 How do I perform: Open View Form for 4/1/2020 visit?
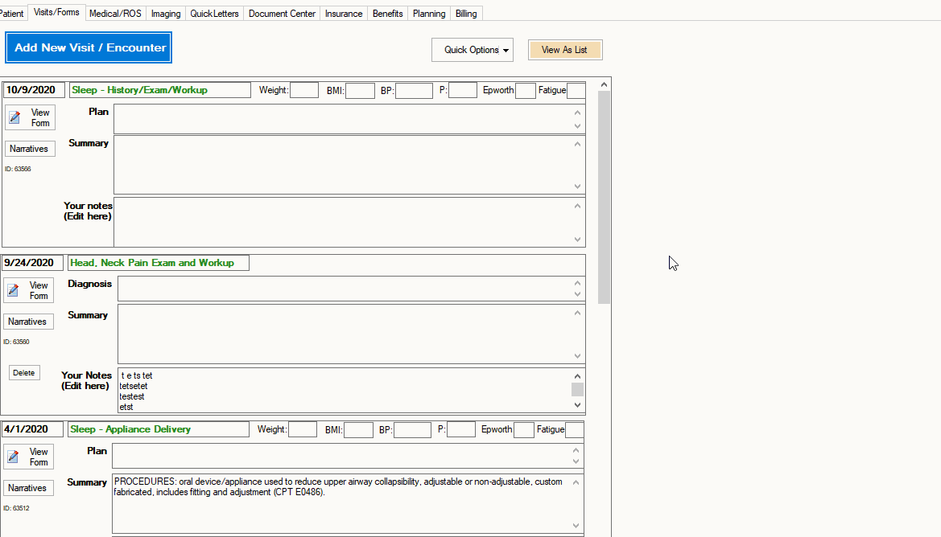(29, 457)
